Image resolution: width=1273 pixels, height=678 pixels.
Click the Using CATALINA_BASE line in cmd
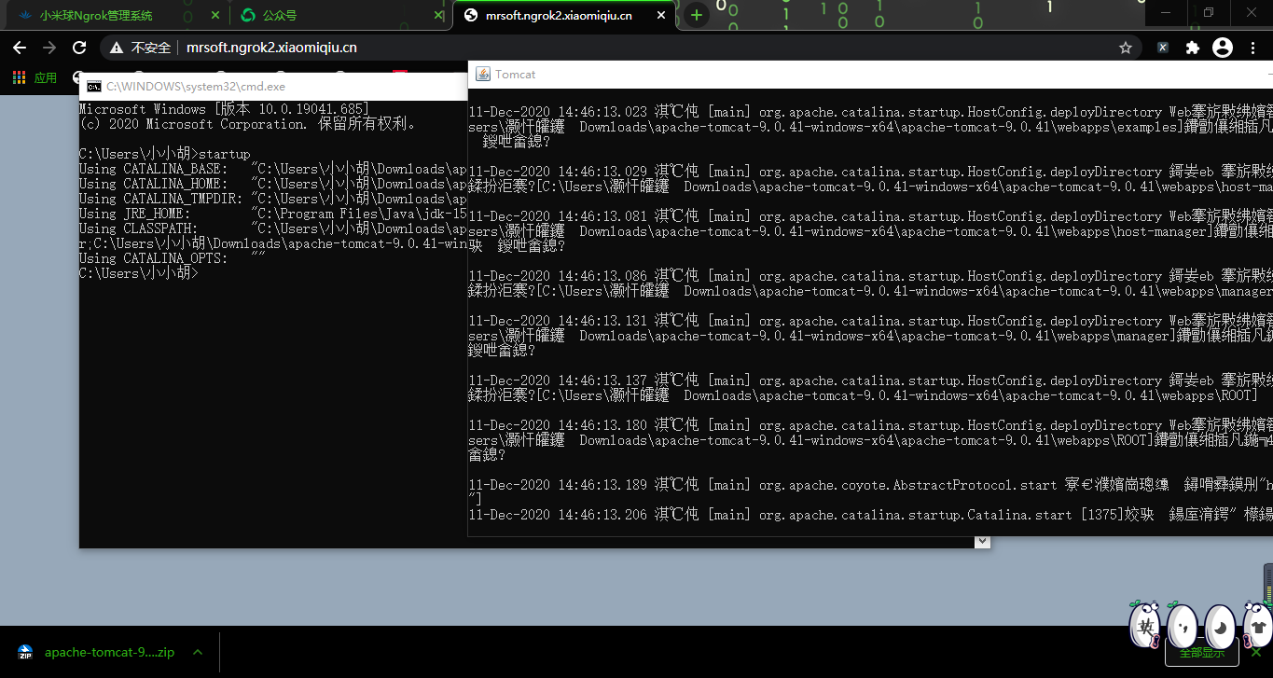pos(272,169)
